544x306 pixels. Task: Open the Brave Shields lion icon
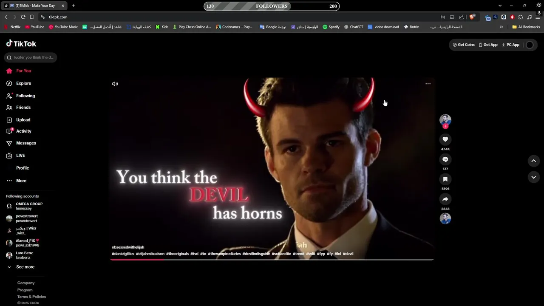(x=472, y=17)
